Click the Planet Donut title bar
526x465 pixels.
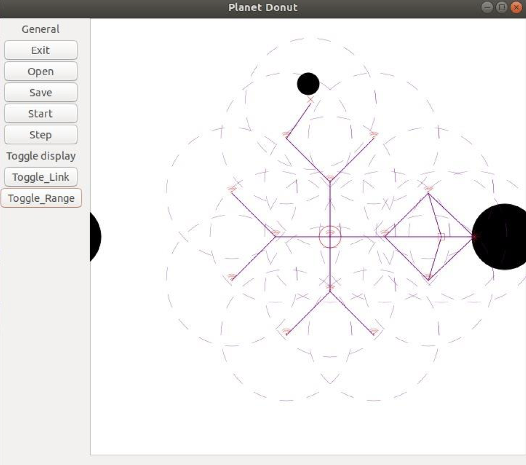[x=263, y=7]
